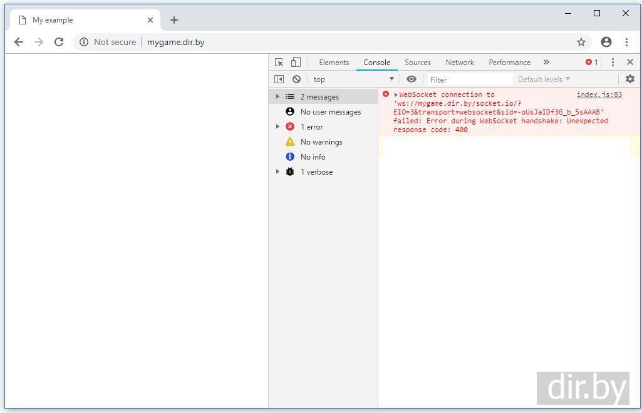Viewport: 642px width, 413px height.
Task: Clear the console with the ban icon
Action: (296, 79)
